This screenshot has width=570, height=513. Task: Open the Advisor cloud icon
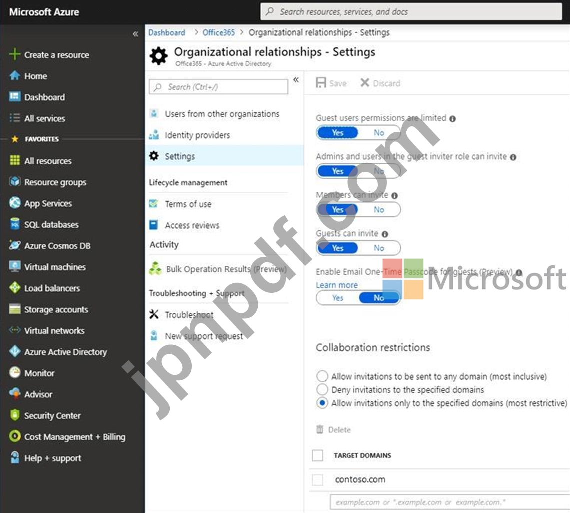[15, 393]
